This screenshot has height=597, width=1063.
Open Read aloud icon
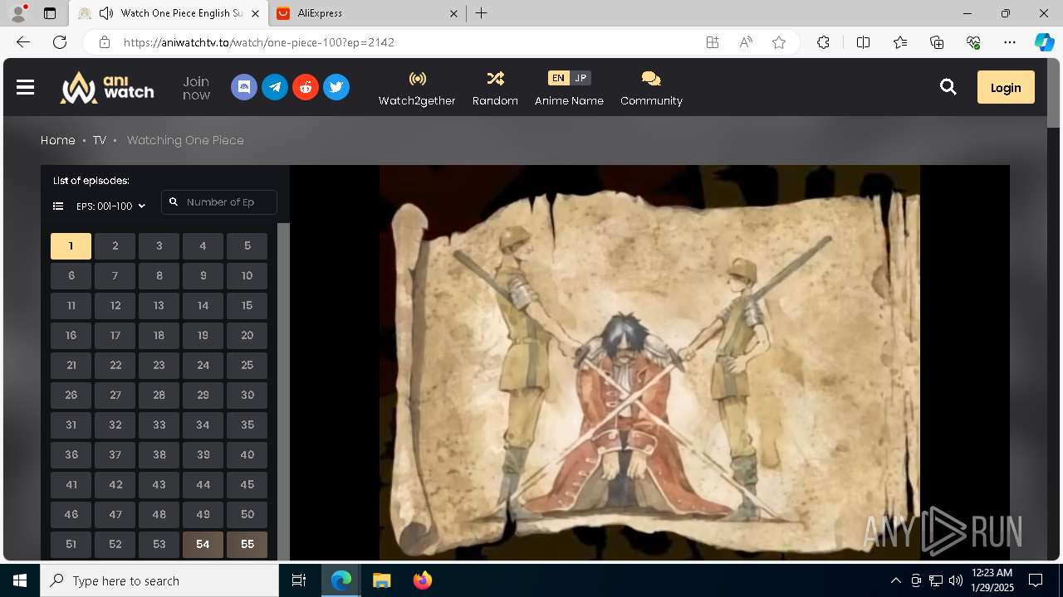pos(746,42)
